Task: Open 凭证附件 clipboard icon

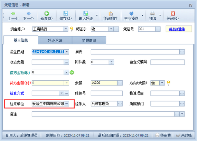Action: 111,13
